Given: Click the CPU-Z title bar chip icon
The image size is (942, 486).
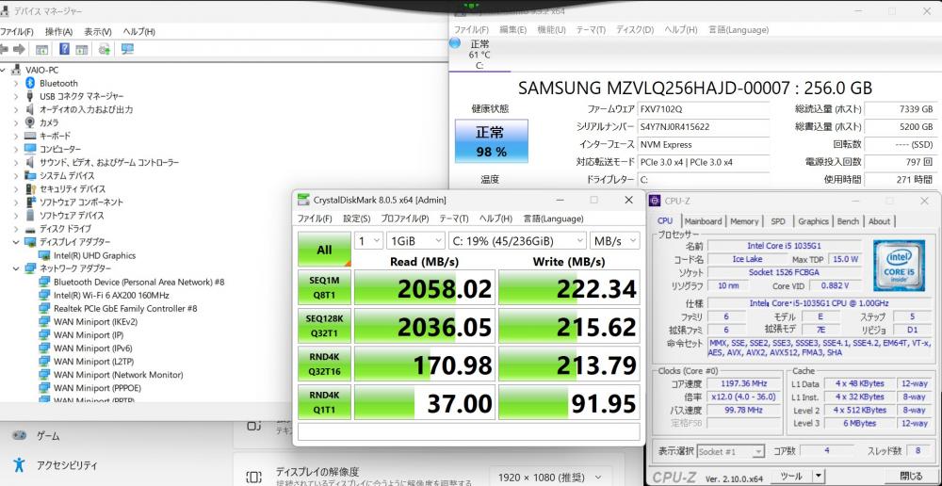Looking at the screenshot, I should pos(655,201).
